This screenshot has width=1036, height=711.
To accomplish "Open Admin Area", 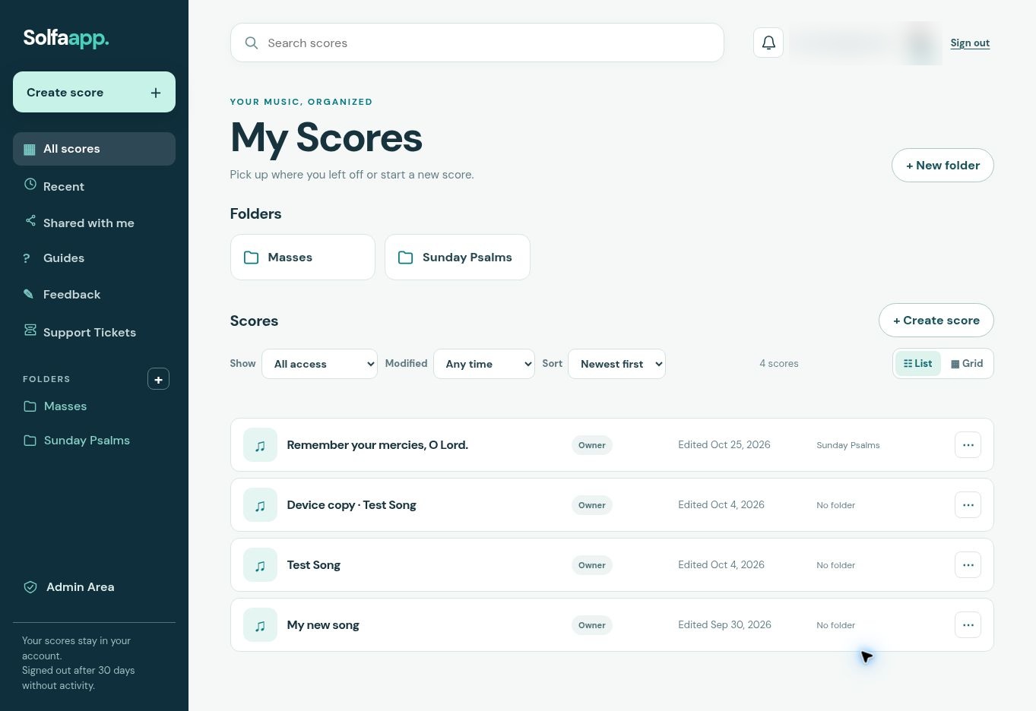I will pos(94,587).
